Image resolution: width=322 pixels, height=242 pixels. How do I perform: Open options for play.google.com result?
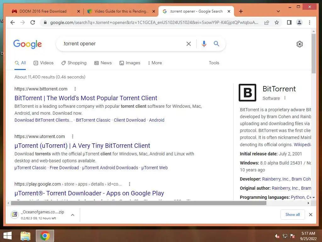129,184
